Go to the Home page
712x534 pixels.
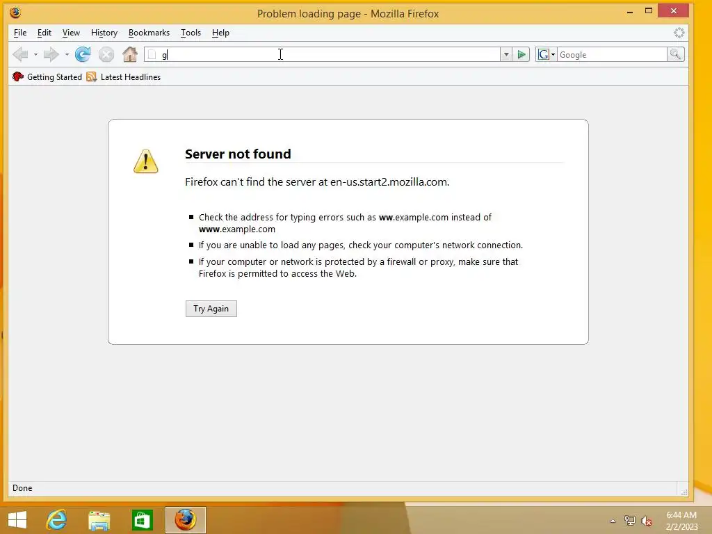point(130,54)
